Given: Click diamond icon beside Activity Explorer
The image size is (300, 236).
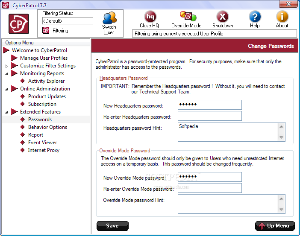Looking at the screenshot, I should point(23,81).
